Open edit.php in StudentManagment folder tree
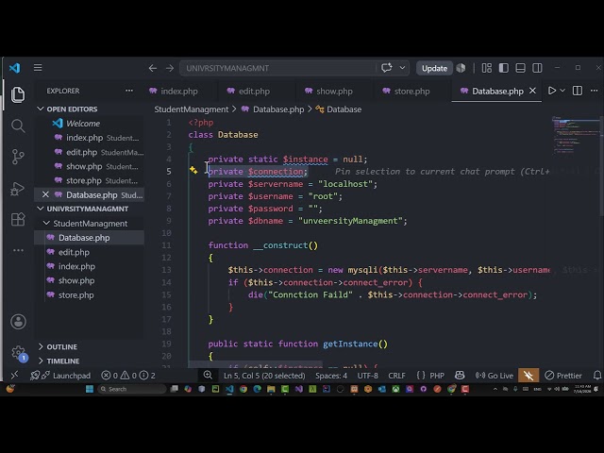Screen dimensions: 604x453 pos(74,252)
